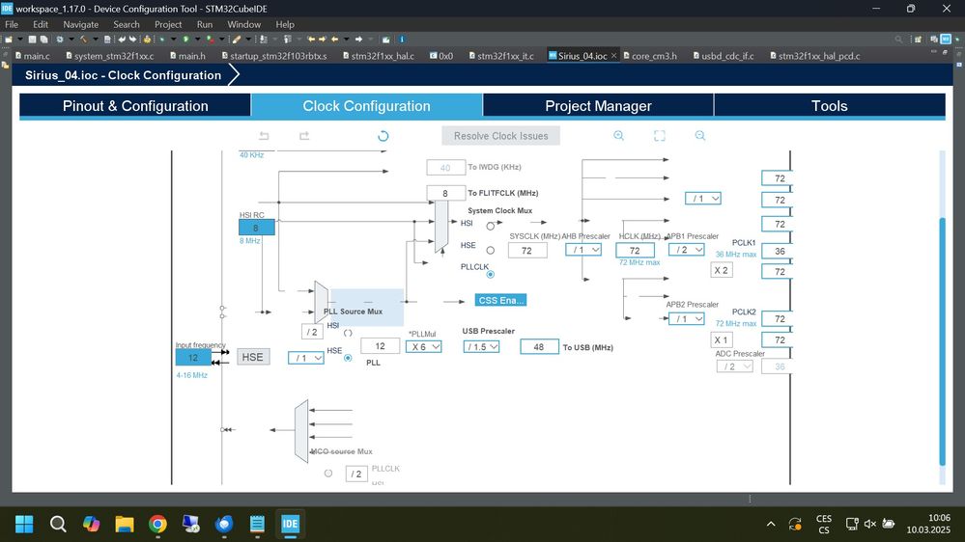Open File Explorer from taskbar
The image size is (965, 542).
[125, 525]
